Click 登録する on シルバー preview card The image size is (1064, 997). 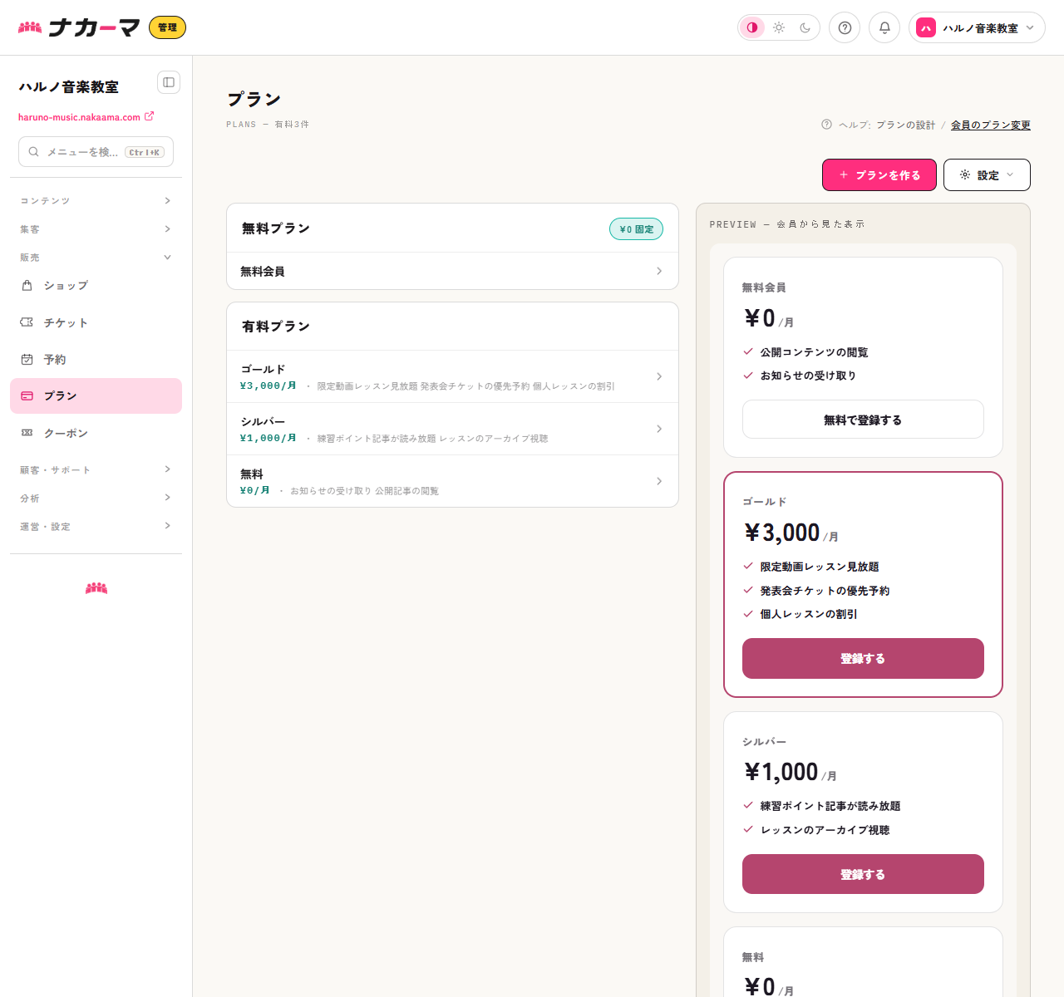click(863, 874)
